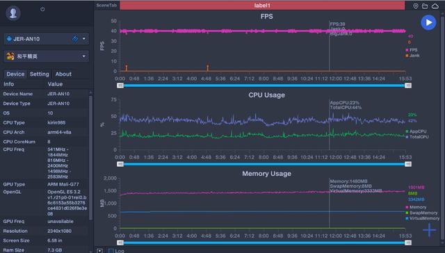Switch to the About tab
Screen dimensions: 445x253
[63, 74]
